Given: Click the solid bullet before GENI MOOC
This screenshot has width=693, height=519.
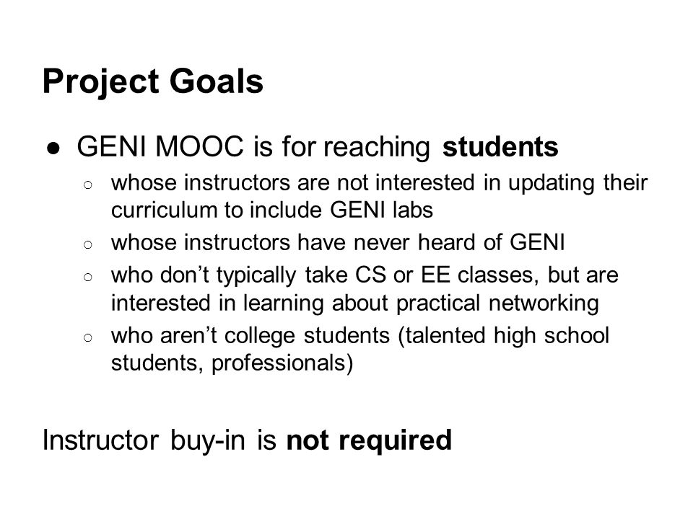Looking at the screenshot, I should [53, 148].
